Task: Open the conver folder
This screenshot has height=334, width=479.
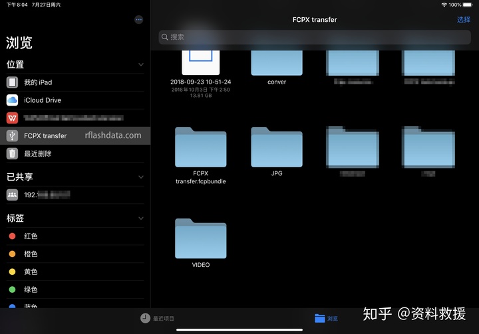Action: 277,63
